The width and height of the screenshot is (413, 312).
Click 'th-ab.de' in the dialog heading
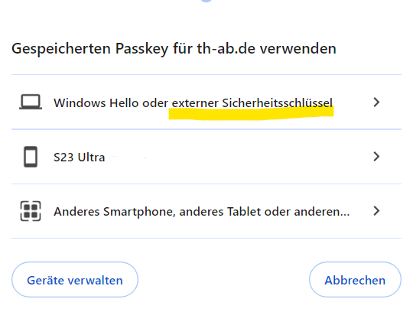[x=226, y=49]
